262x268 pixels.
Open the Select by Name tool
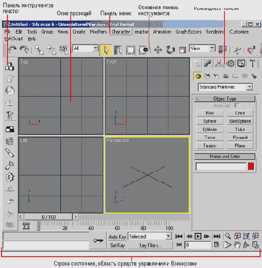point(118,50)
